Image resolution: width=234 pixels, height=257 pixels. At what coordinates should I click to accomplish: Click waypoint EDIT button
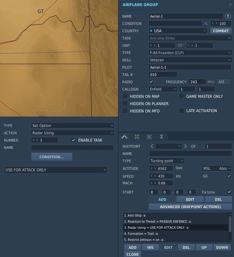(190, 200)
